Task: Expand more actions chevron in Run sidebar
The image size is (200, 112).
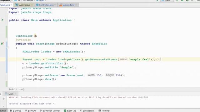Action: [3, 106]
